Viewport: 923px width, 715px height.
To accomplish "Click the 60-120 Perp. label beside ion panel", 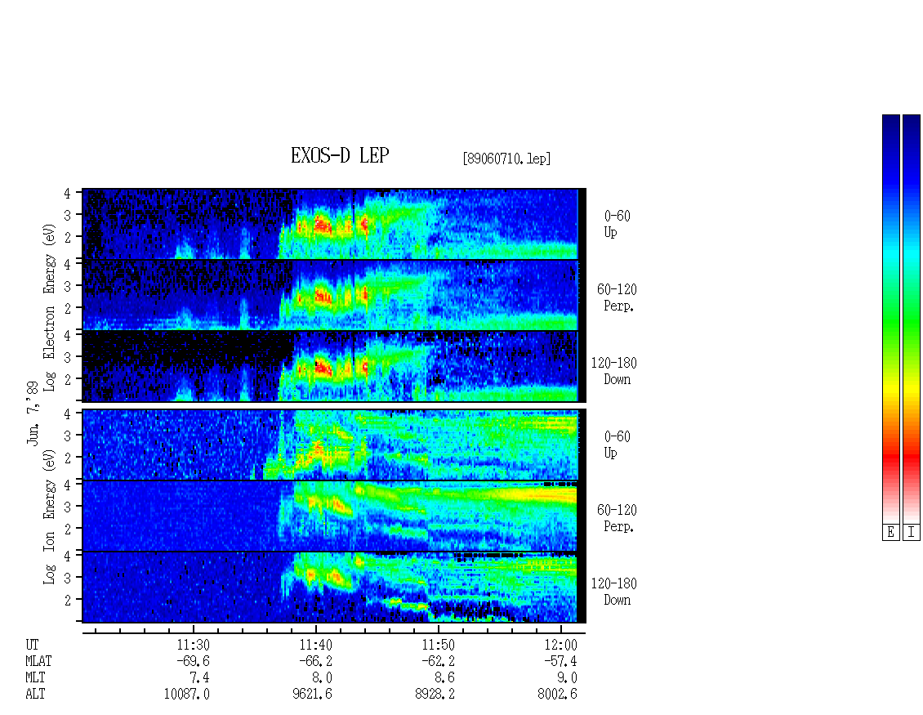I will [617, 518].
